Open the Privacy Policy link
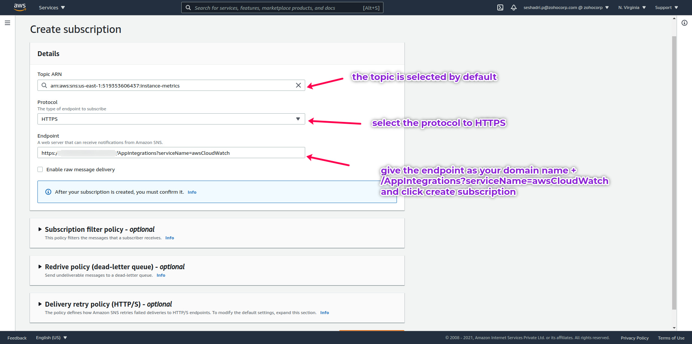Viewport: 692px width, 344px height. (635, 338)
